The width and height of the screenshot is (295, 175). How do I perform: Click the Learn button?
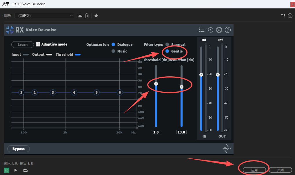(x=23, y=45)
